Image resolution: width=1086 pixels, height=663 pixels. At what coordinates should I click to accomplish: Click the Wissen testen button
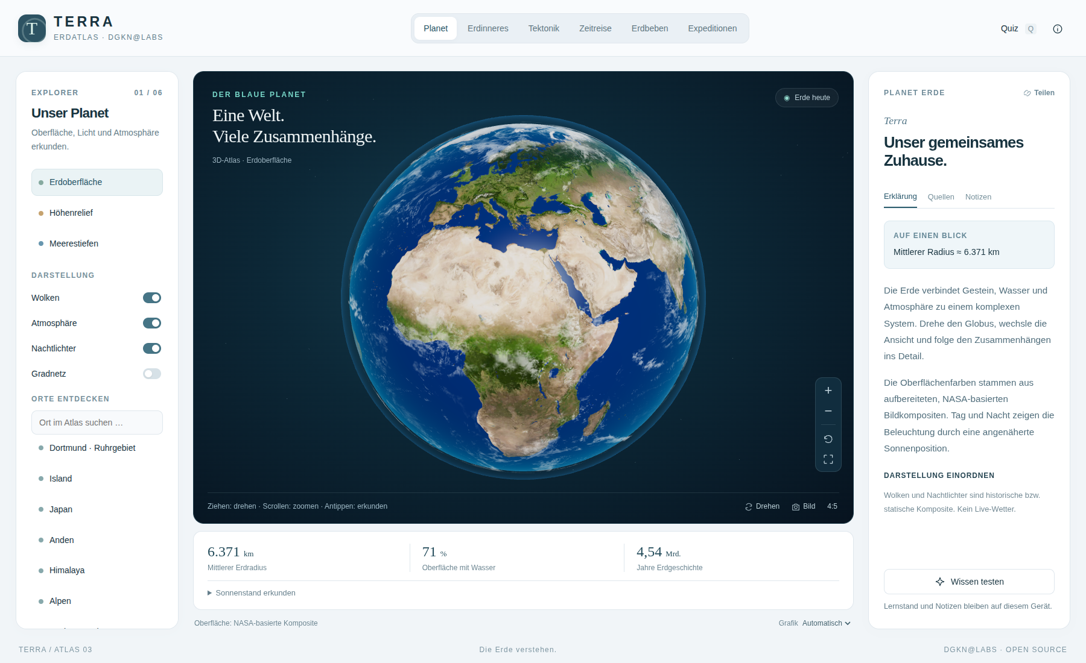(x=969, y=582)
